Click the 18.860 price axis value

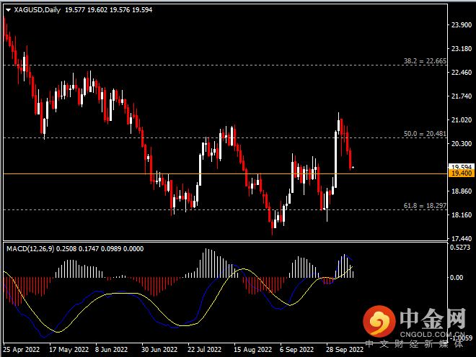(x=462, y=191)
